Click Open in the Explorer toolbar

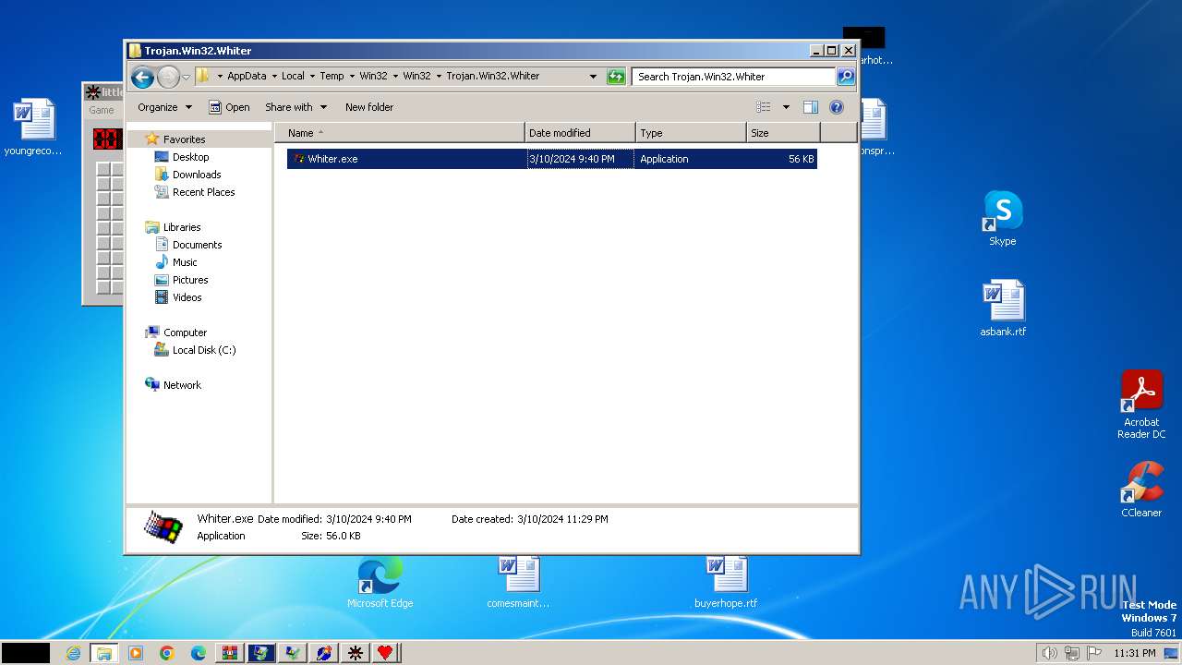[x=229, y=107]
